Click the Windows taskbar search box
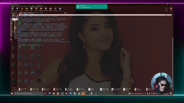Viewport: 184px width, 103px height. [x=28, y=94]
